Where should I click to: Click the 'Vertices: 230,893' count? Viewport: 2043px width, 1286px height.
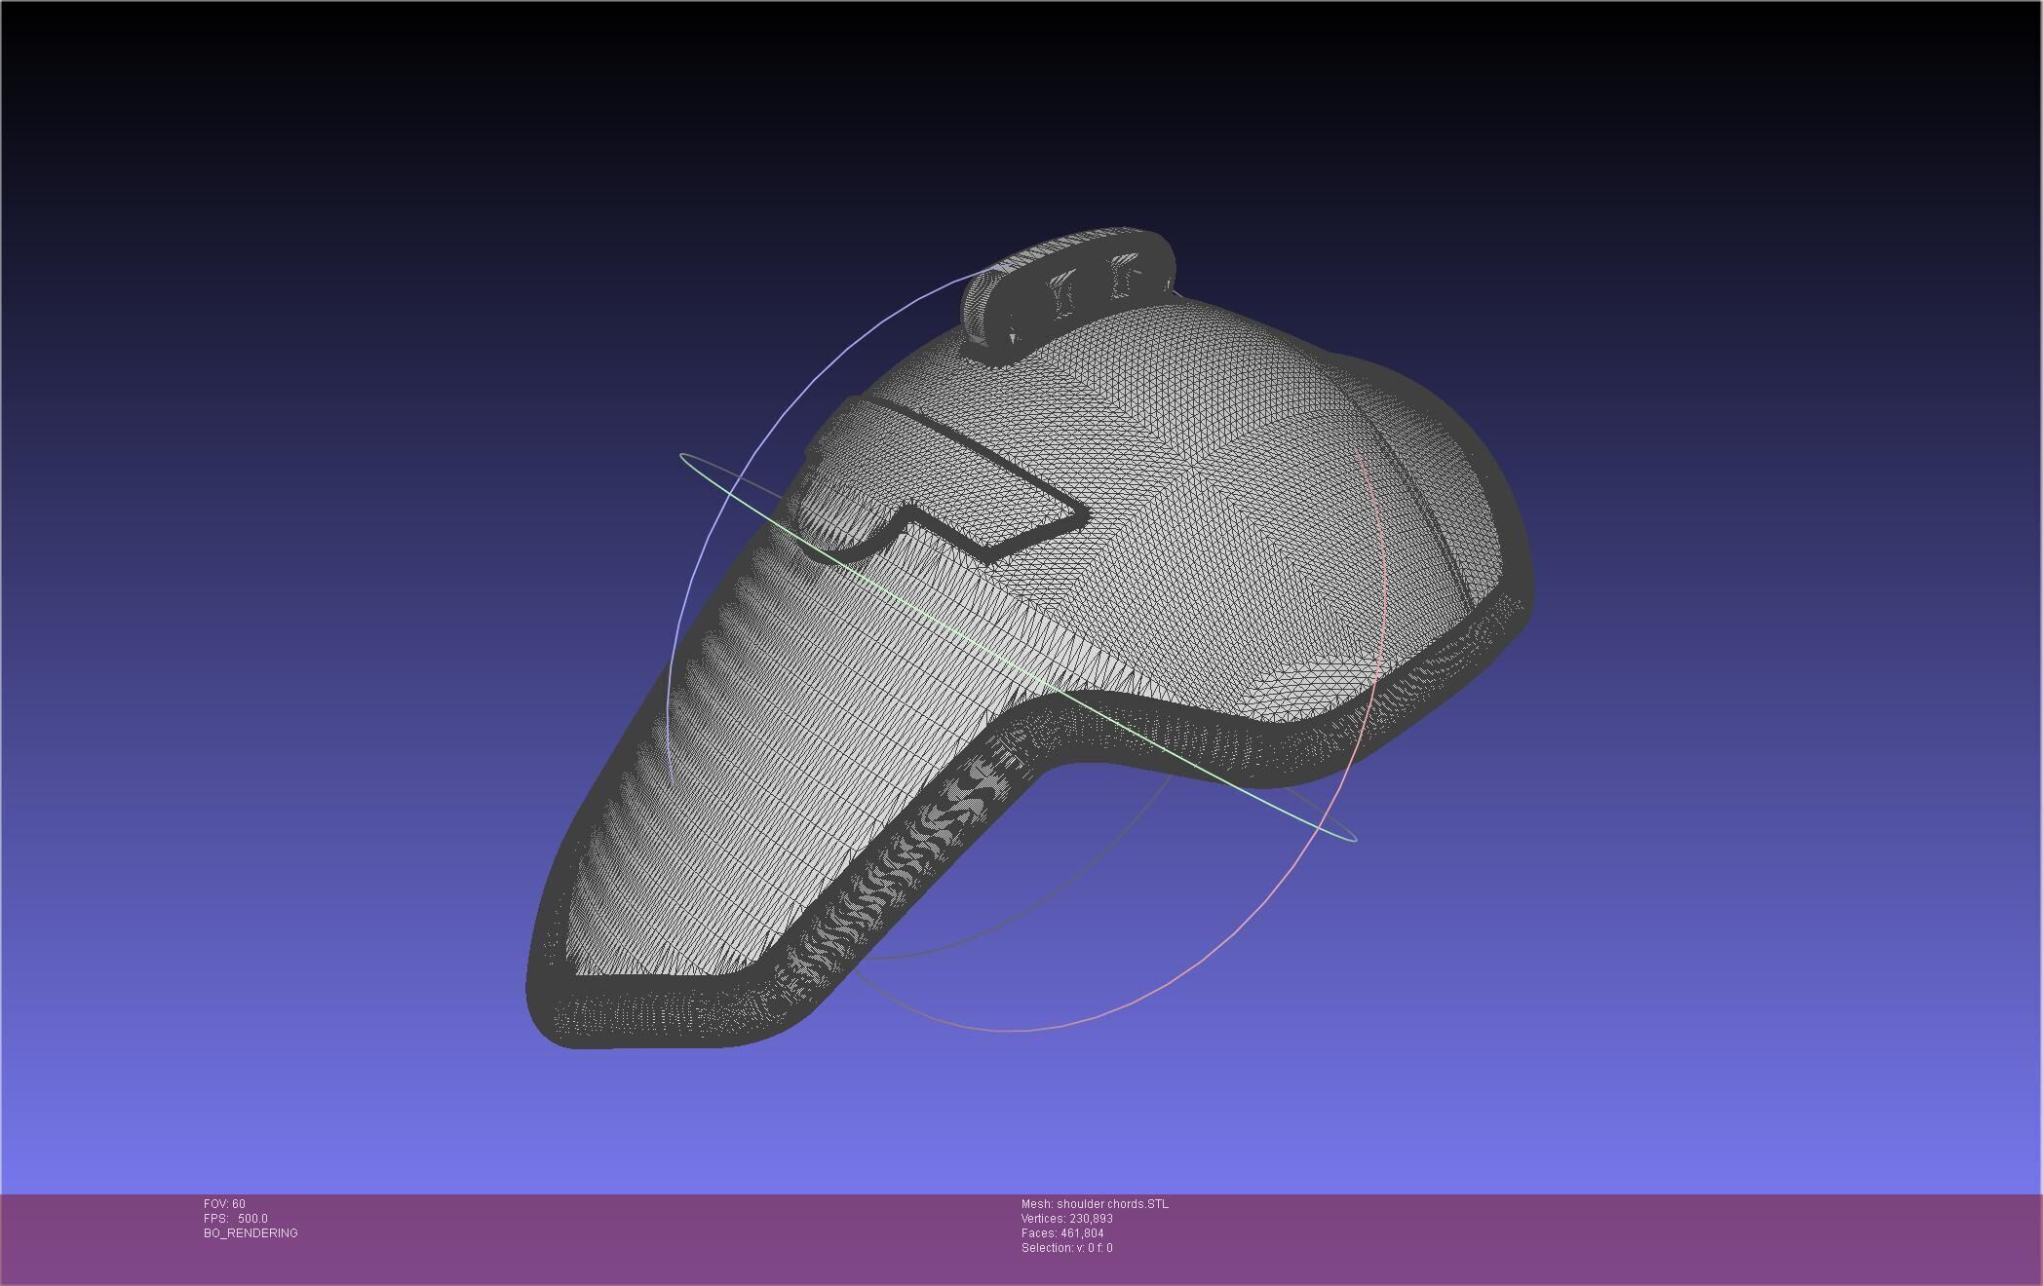coord(1067,1219)
